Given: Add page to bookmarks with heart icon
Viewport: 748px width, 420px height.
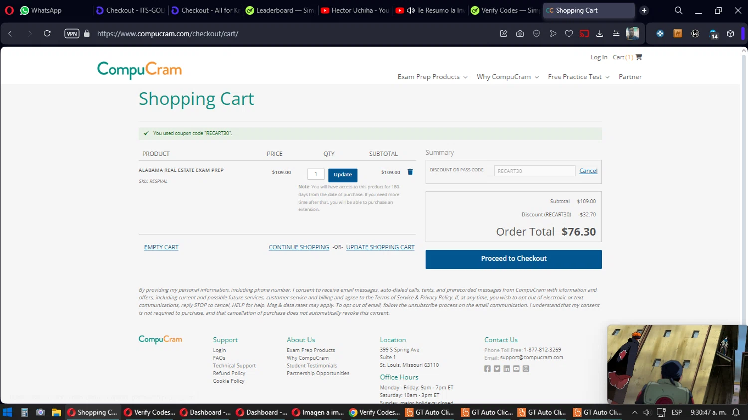Looking at the screenshot, I should pyautogui.click(x=569, y=34).
